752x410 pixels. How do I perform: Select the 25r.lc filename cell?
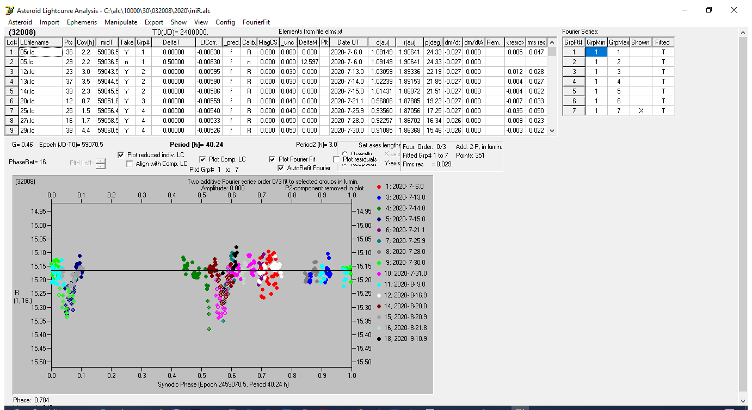(x=40, y=111)
